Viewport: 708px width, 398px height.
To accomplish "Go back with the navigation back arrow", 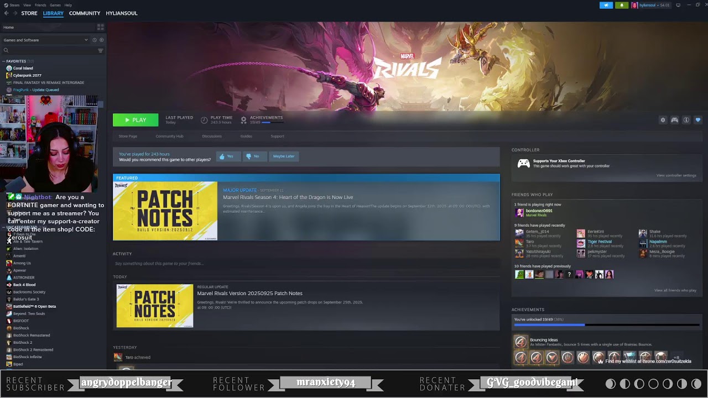I will point(7,13).
